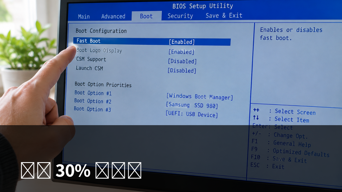Select Boot Option #1 label
This screenshot has width=342, height=192.
pyautogui.click(x=93, y=93)
